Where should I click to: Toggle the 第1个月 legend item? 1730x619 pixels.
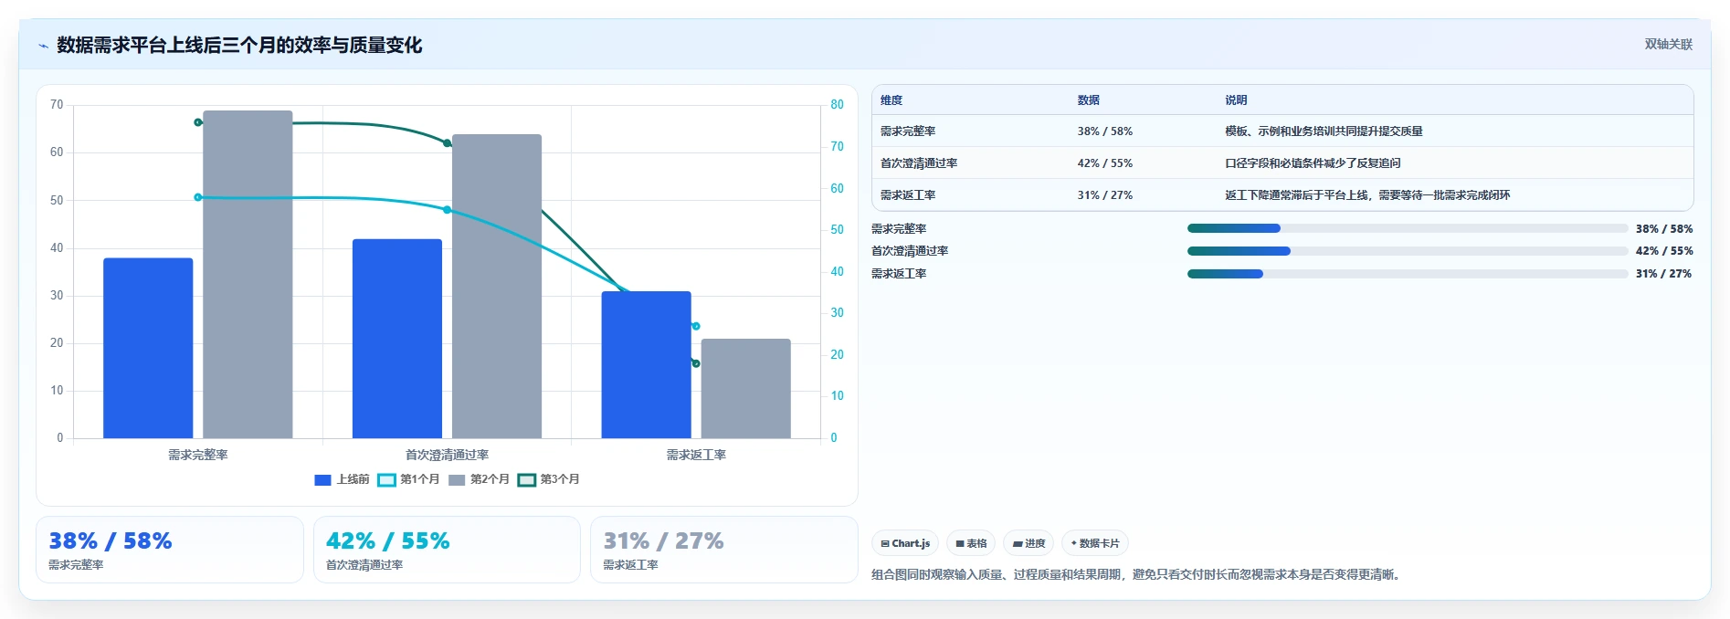tap(408, 479)
